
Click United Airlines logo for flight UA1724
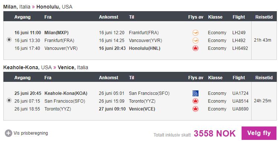coord(195,93)
